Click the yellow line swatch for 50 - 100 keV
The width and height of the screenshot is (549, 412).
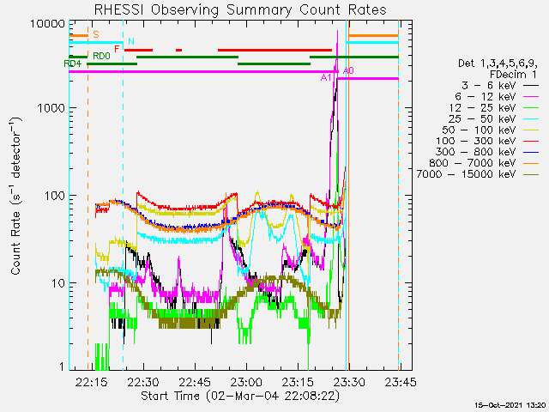tap(531, 130)
